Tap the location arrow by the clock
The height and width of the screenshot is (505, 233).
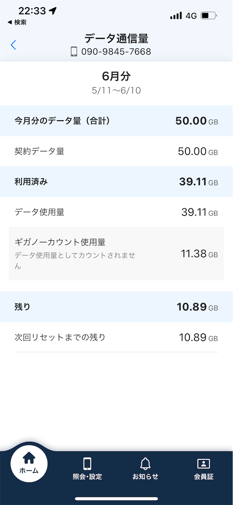pyautogui.click(x=53, y=11)
